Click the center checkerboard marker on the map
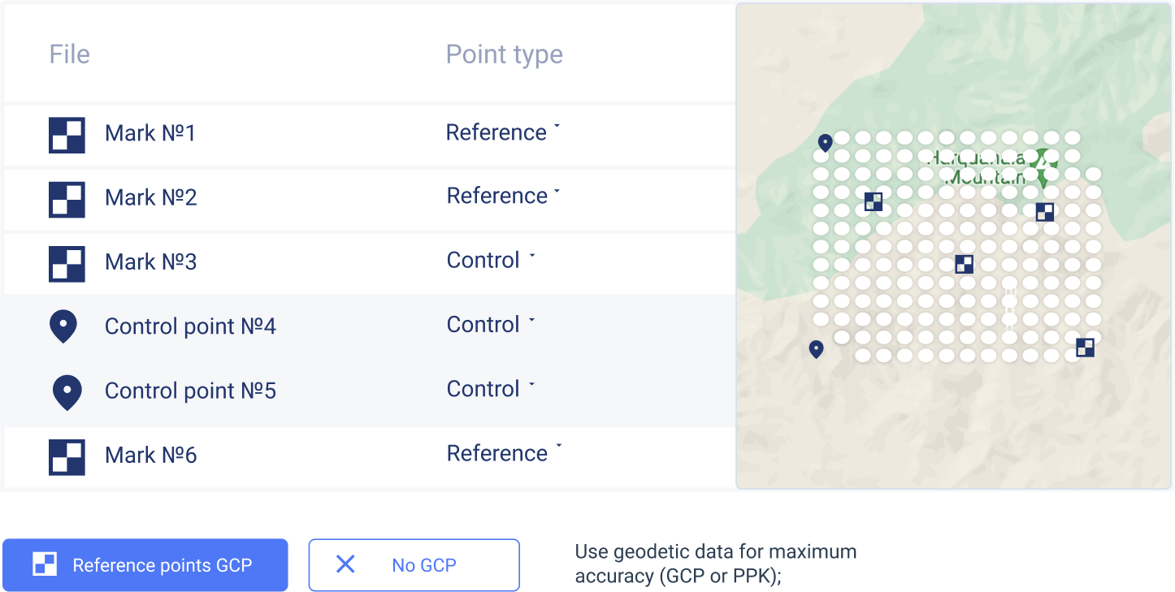The image size is (1175, 592). tap(965, 264)
